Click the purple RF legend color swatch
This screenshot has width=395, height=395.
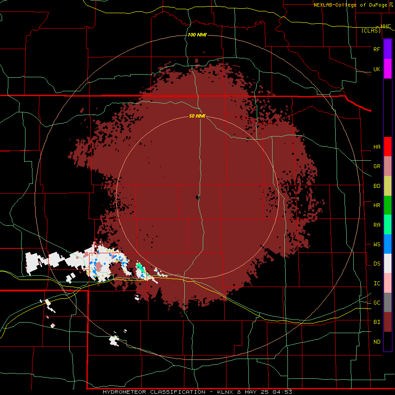[388, 49]
